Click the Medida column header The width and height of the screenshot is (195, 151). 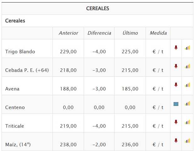click(x=158, y=33)
